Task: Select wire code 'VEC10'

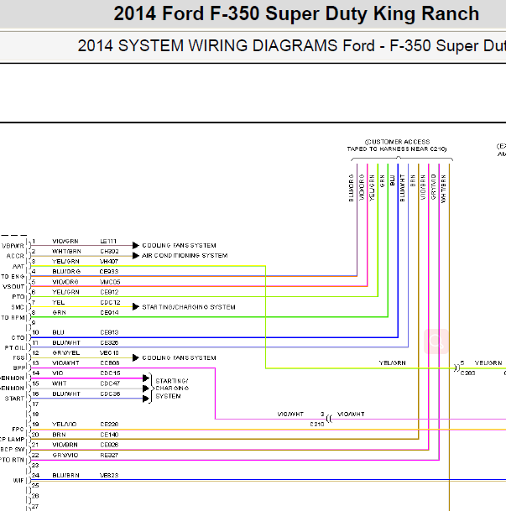Action: [x=109, y=353]
